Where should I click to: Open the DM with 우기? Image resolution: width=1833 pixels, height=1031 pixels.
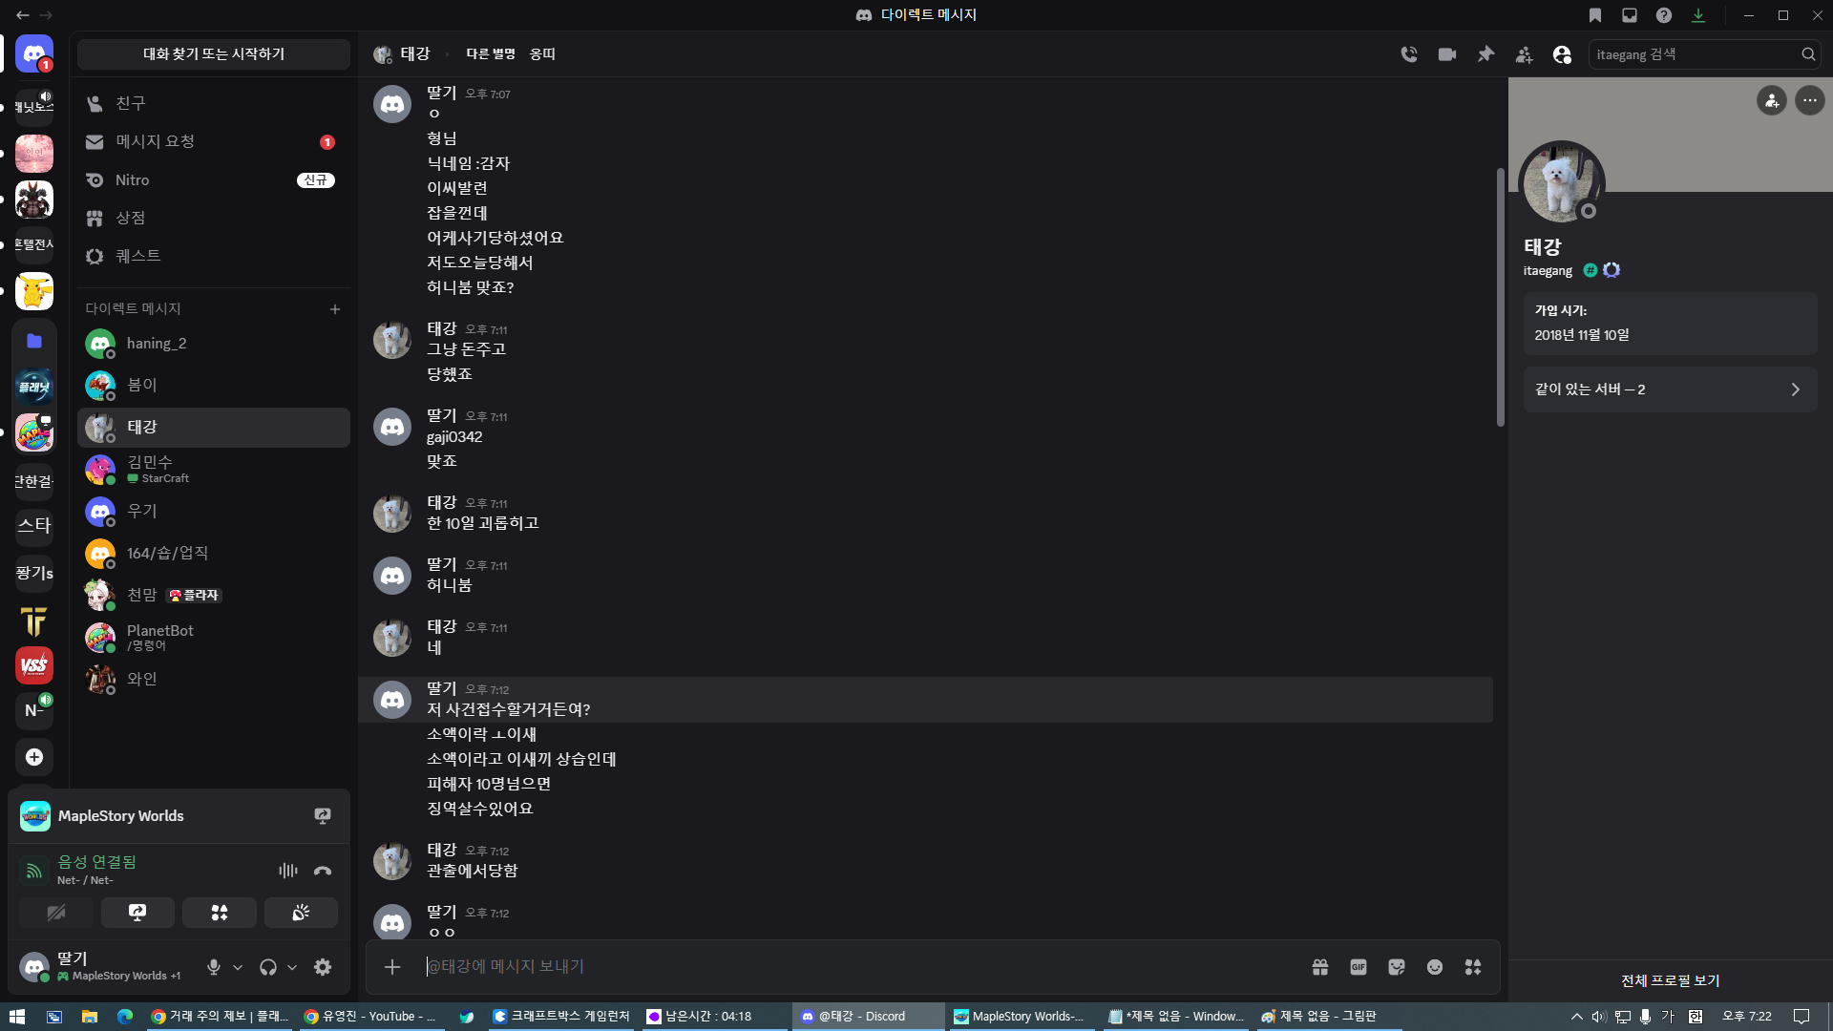214,511
